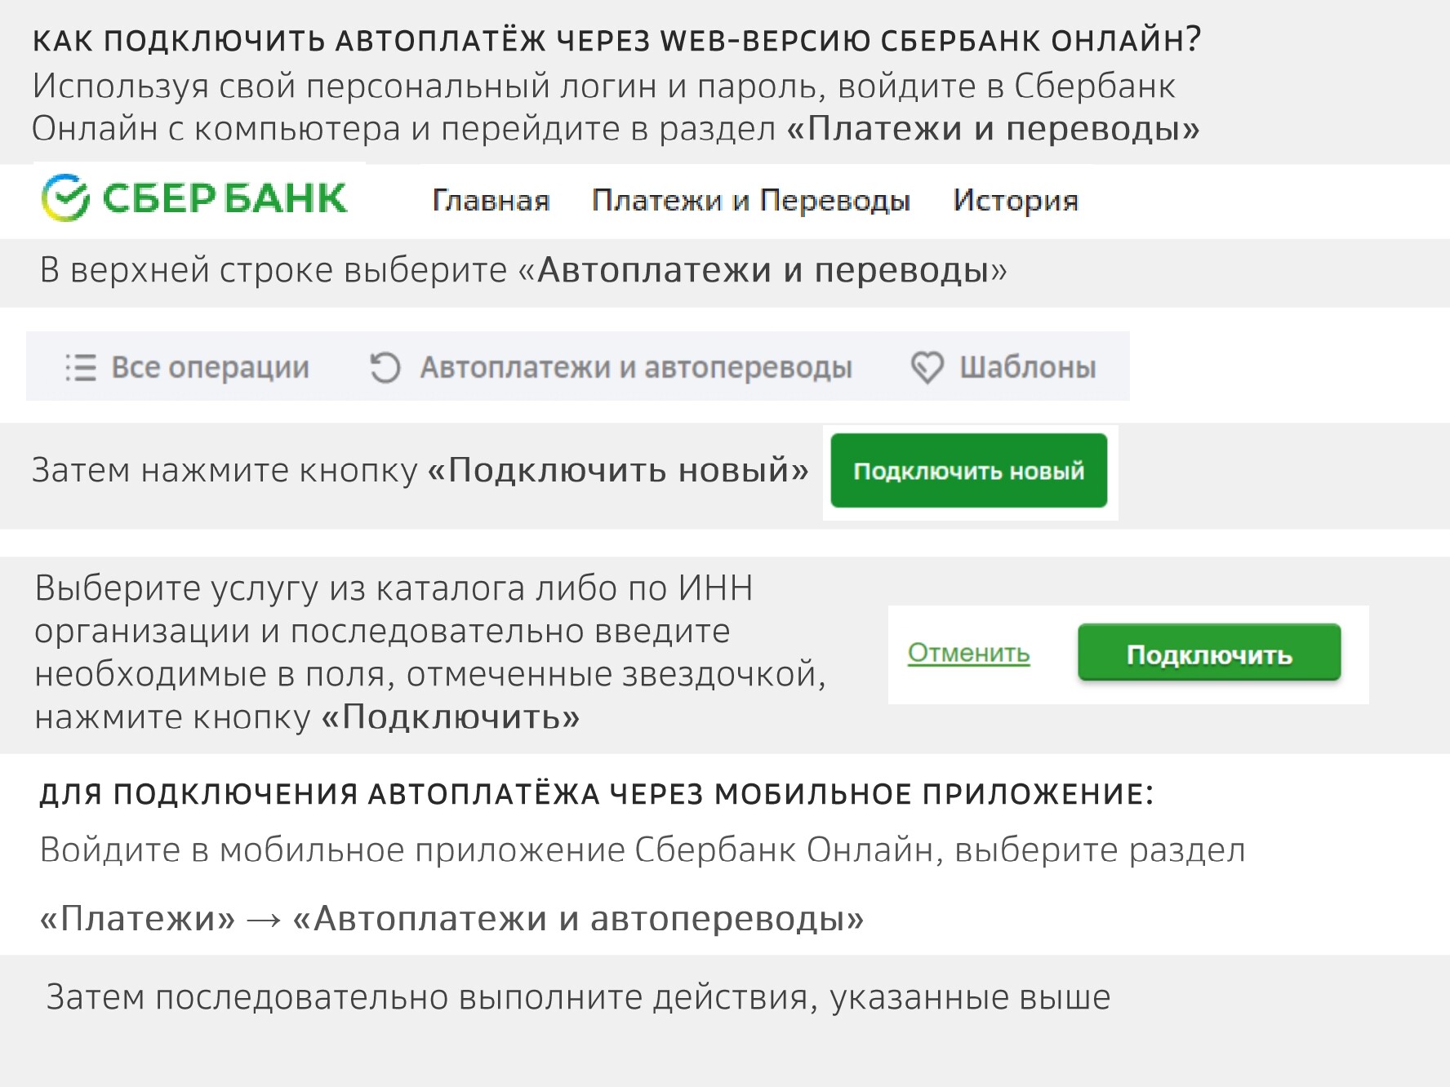
Task: Go to the История menu item
Action: [1016, 201]
